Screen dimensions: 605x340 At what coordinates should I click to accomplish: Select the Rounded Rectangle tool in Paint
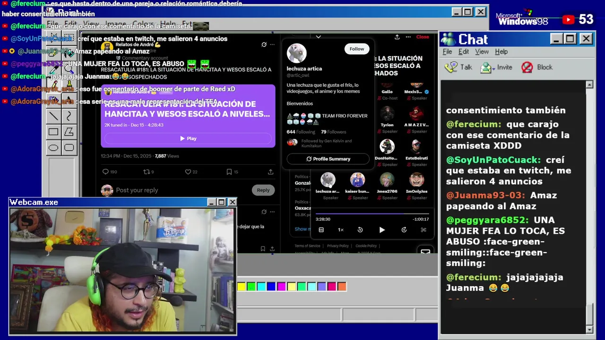point(69,148)
